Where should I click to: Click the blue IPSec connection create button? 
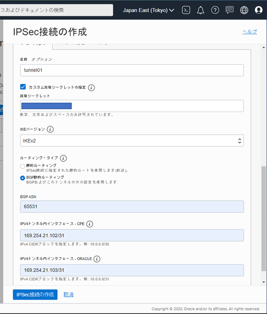[35, 295]
